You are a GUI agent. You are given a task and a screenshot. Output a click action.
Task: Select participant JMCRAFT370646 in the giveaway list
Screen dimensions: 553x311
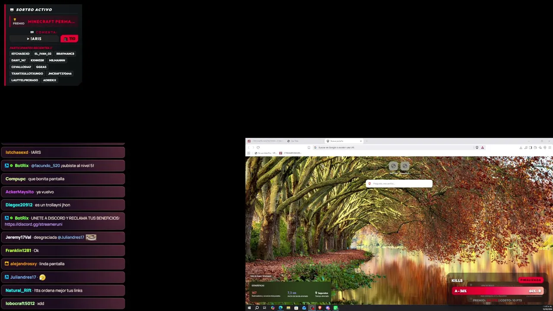60,73
